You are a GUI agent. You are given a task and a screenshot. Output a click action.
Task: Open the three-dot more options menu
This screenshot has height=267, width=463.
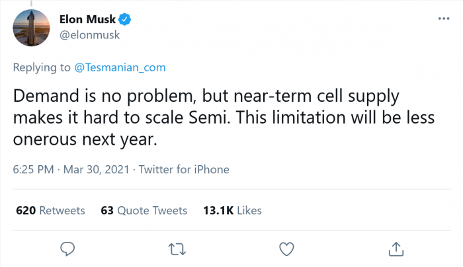444,19
